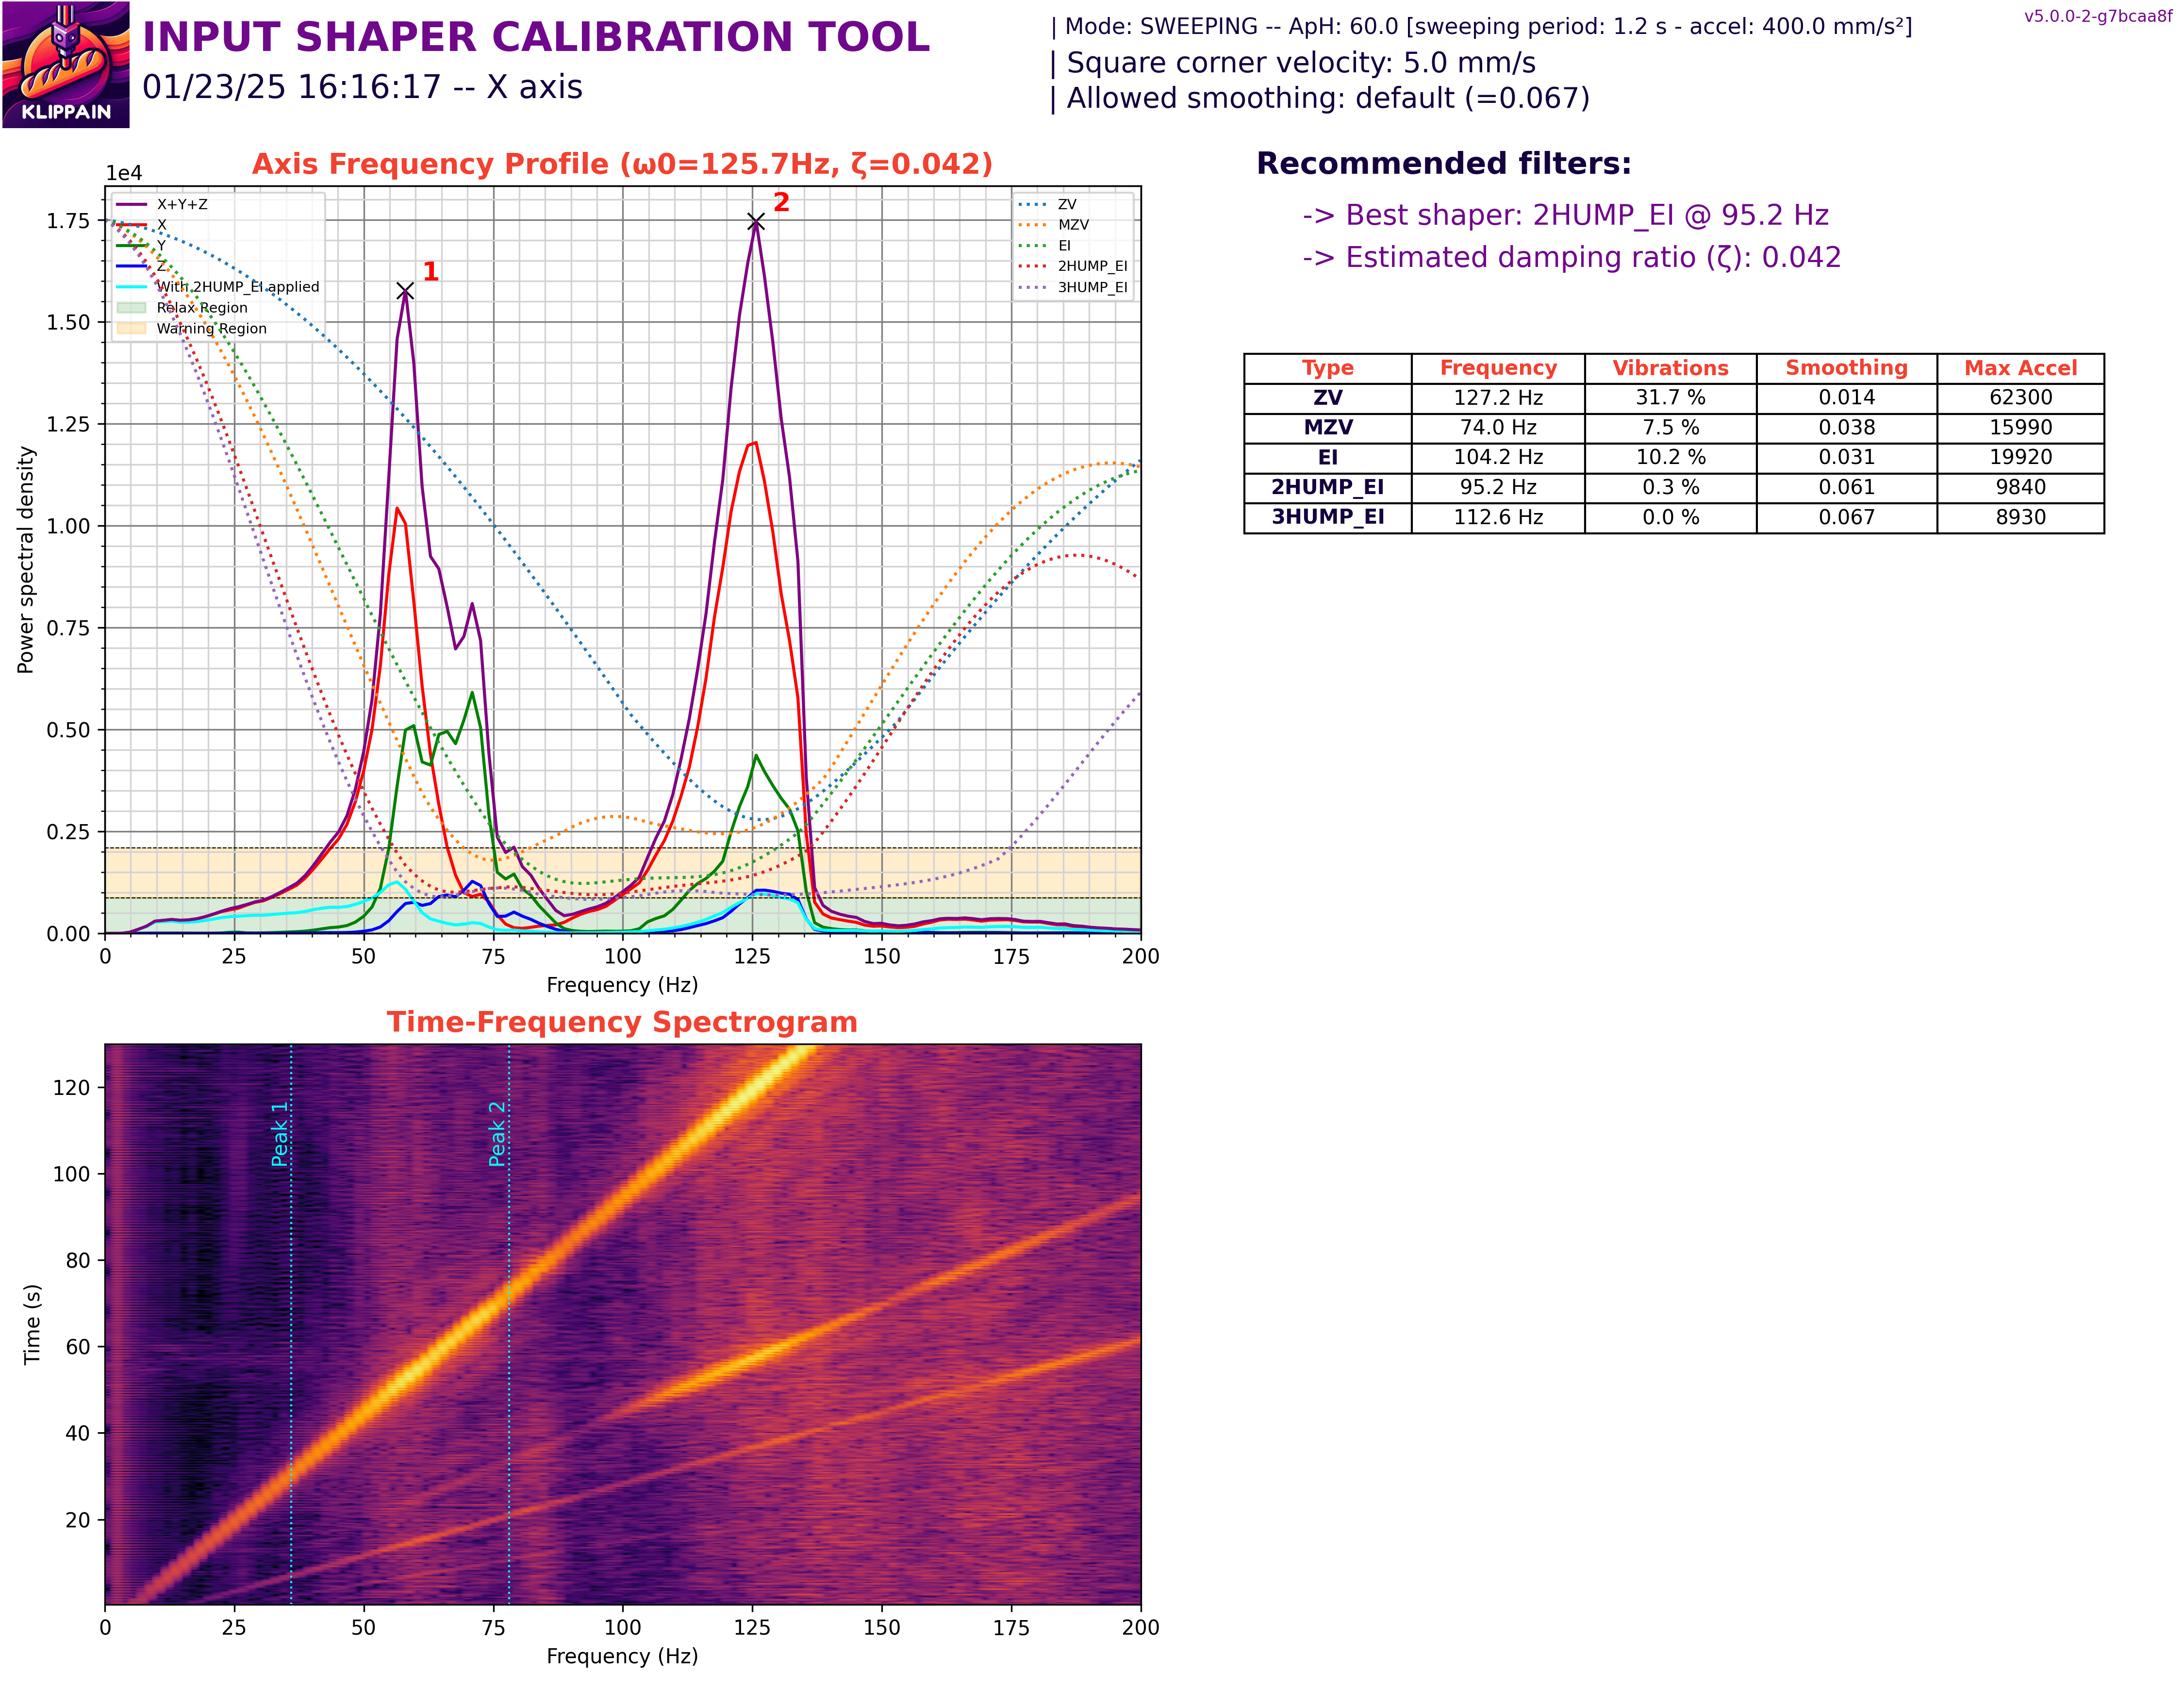The image size is (2184, 1689).
Task: Click the Klippain logo image
Action: [x=66, y=64]
